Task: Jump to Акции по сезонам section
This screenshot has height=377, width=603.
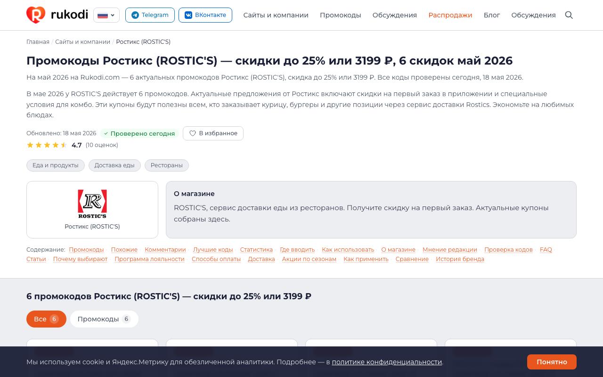Action: pos(309,259)
